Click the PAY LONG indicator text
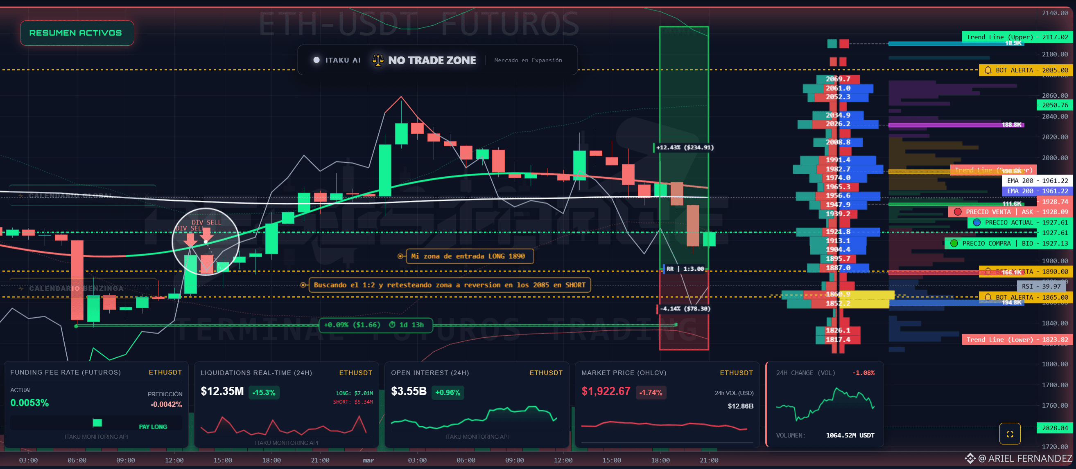The height and width of the screenshot is (469, 1076). click(153, 427)
